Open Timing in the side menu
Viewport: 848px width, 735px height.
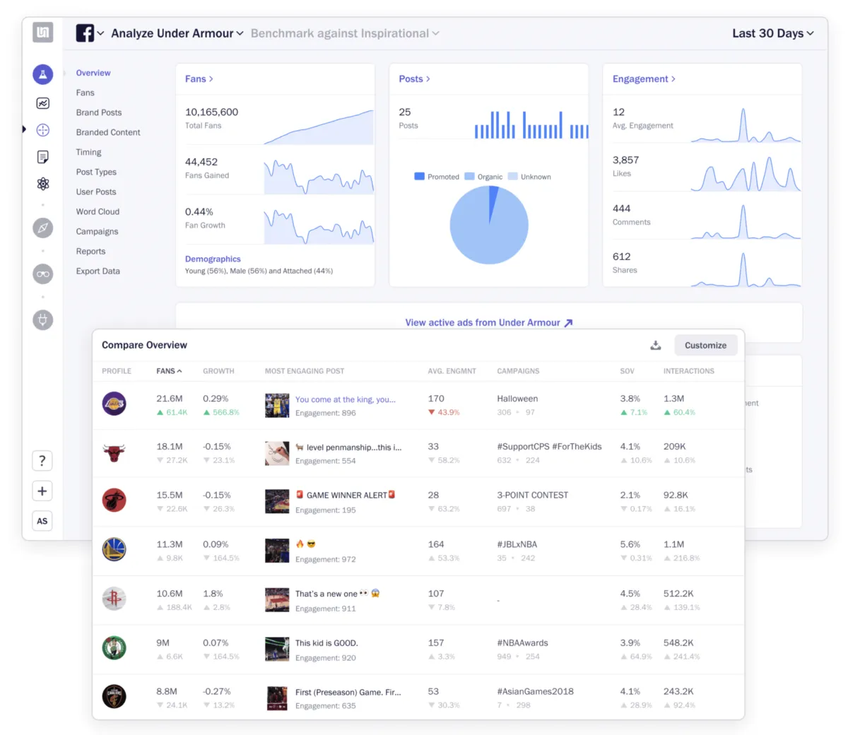click(88, 152)
